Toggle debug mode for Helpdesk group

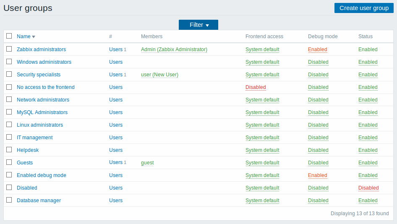coord(318,150)
